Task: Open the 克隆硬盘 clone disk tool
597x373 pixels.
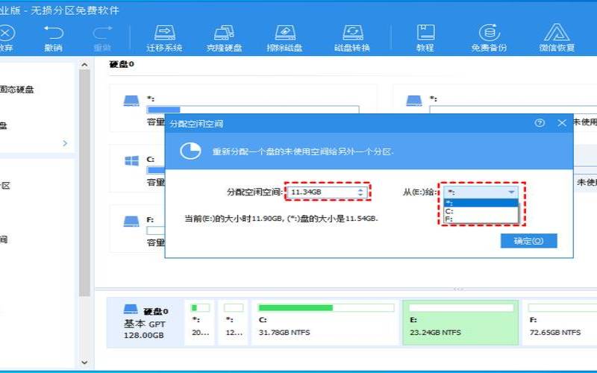Action: tap(225, 38)
